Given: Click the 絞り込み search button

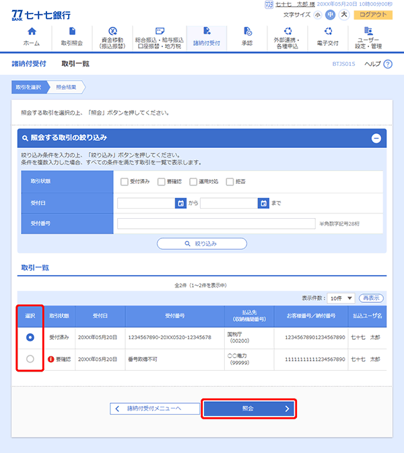Looking at the screenshot, I should pyautogui.click(x=202, y=244).
